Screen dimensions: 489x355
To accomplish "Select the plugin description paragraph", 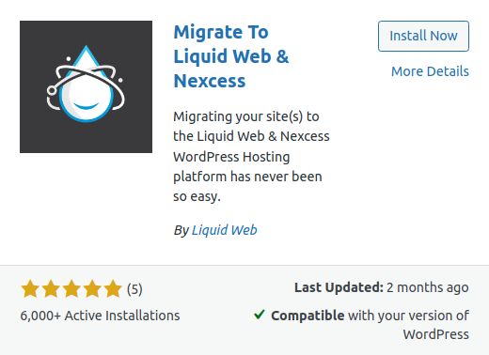I will (251, 157).
